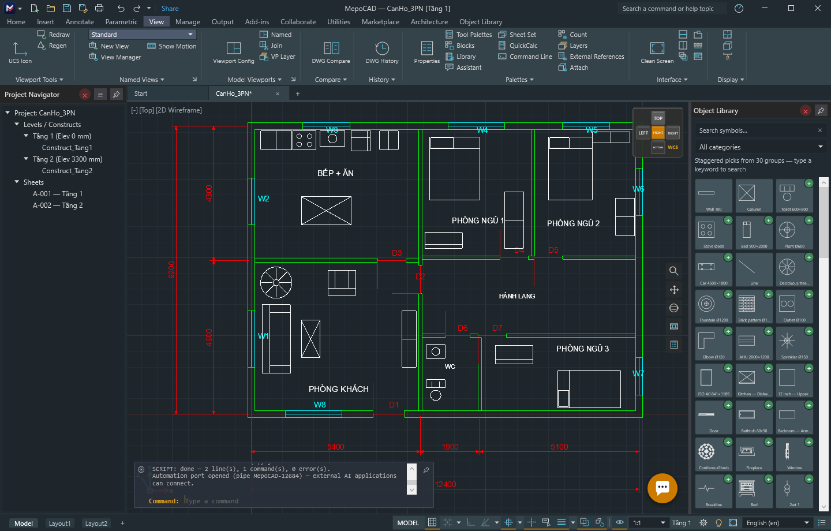Open the 1:1 annotation scale dropdown
This screenshot has height=531, width=831.
click(x=649, y=523)
